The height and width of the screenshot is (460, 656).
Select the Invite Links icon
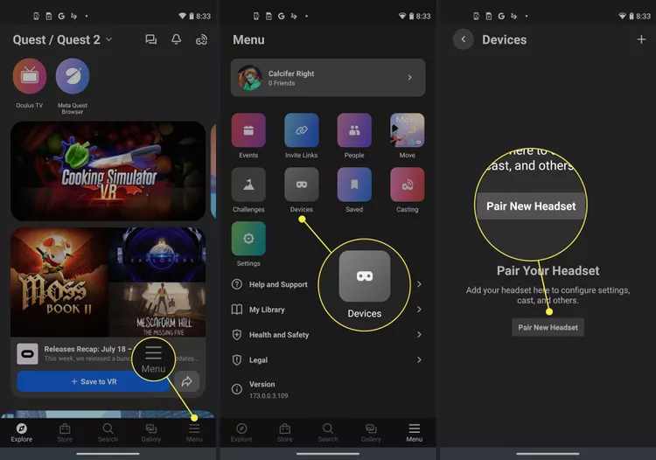tap(301, 131)
